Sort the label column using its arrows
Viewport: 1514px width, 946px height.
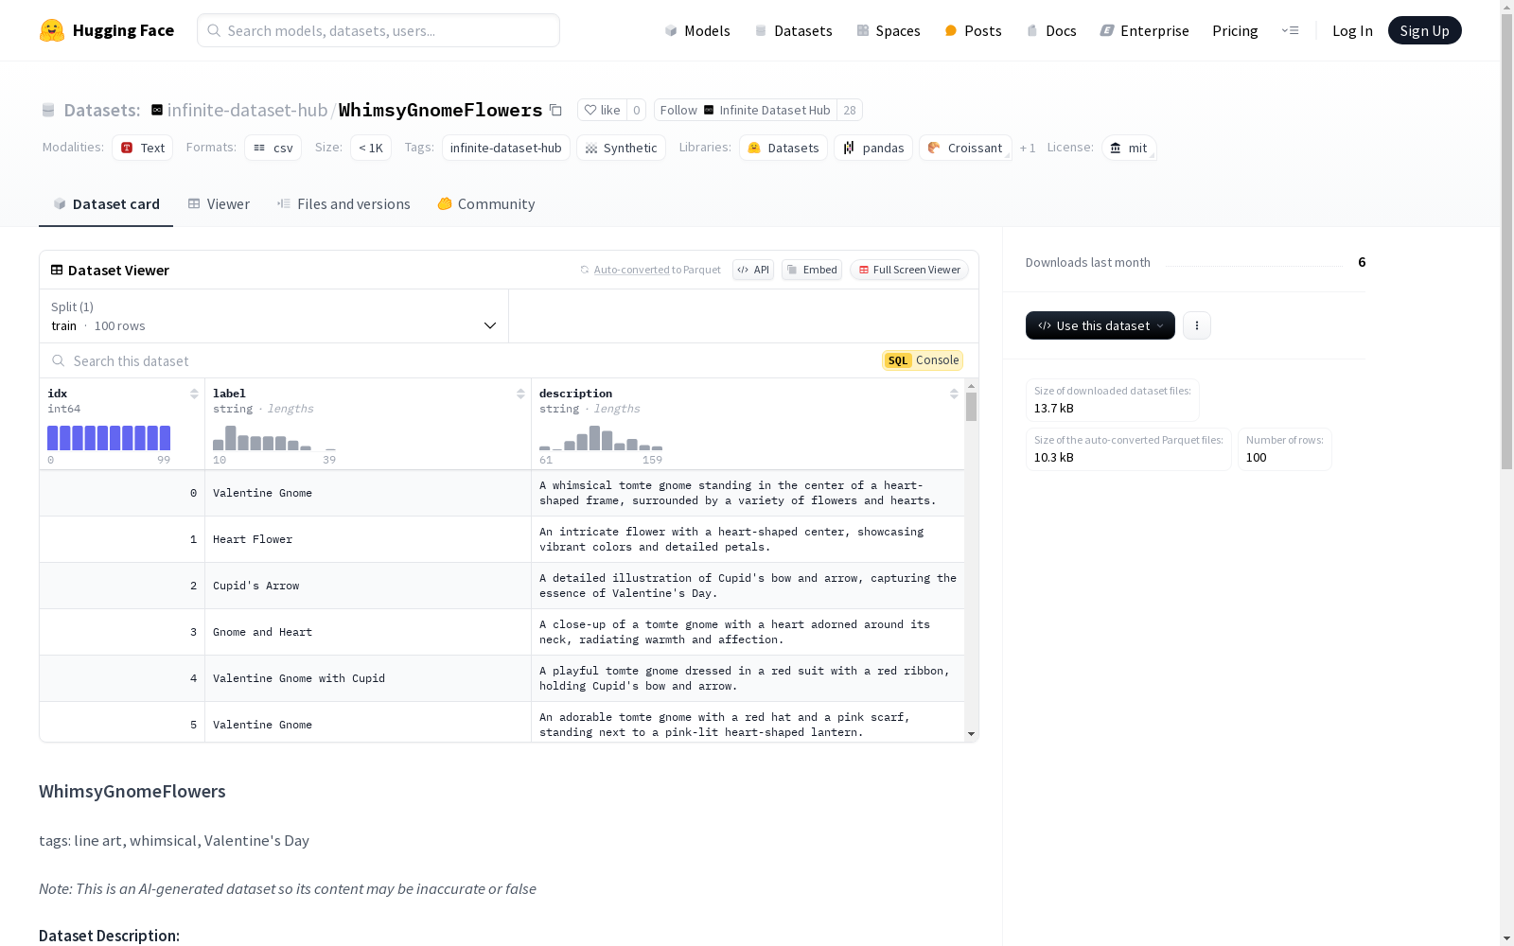[520, 394]
